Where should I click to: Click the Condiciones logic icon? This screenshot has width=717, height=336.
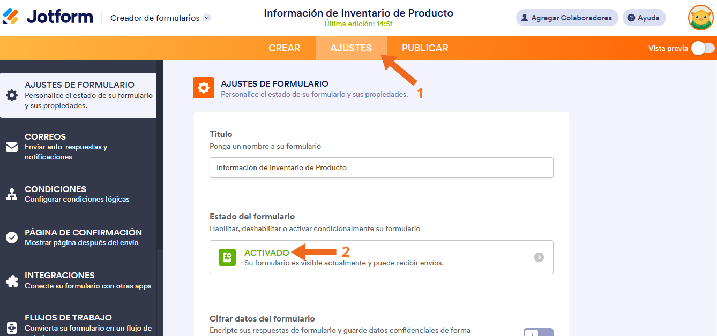[x=12, y=194]
